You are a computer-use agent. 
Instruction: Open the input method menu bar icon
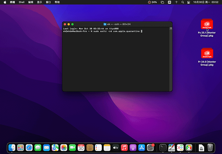169,2
